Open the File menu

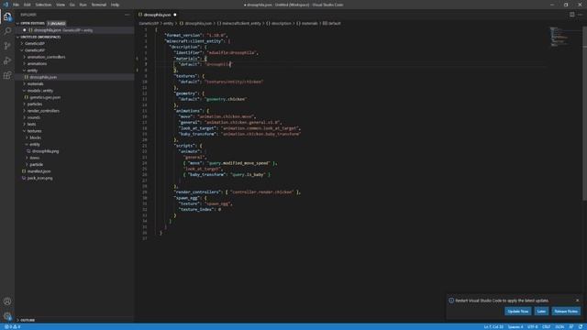click(16, 5)
